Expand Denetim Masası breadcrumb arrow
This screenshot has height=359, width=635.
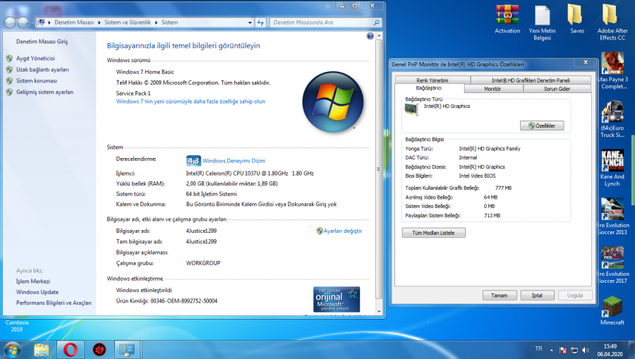[x=99, y=23]
